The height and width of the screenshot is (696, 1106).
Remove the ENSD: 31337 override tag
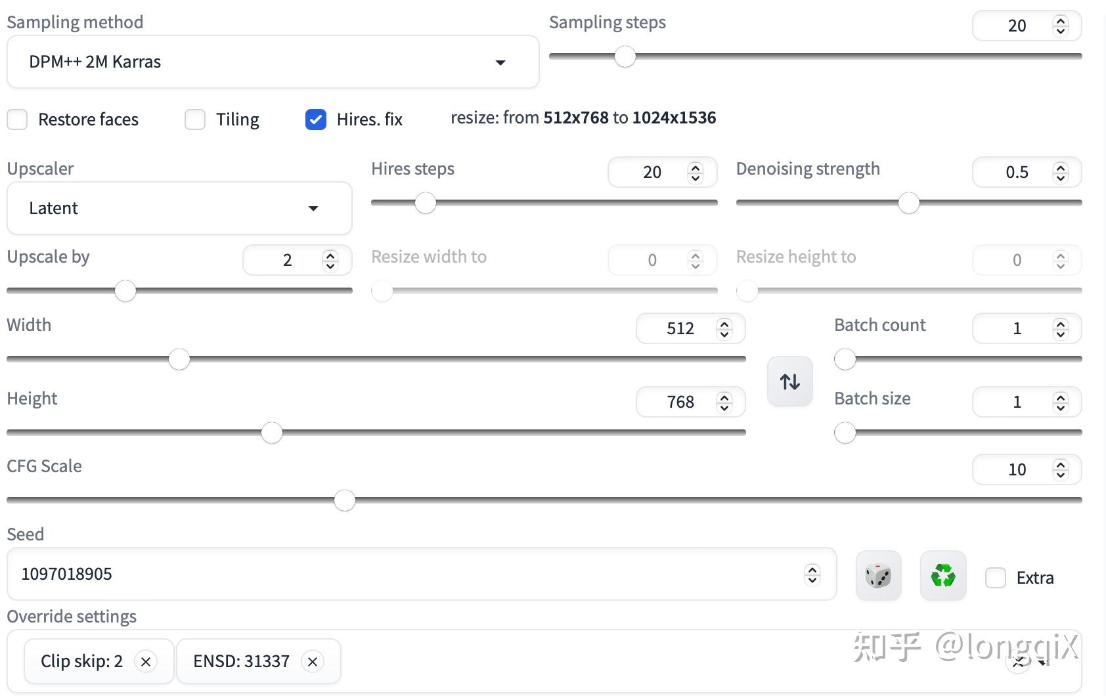pyautogui.click(x=313, y=662)
